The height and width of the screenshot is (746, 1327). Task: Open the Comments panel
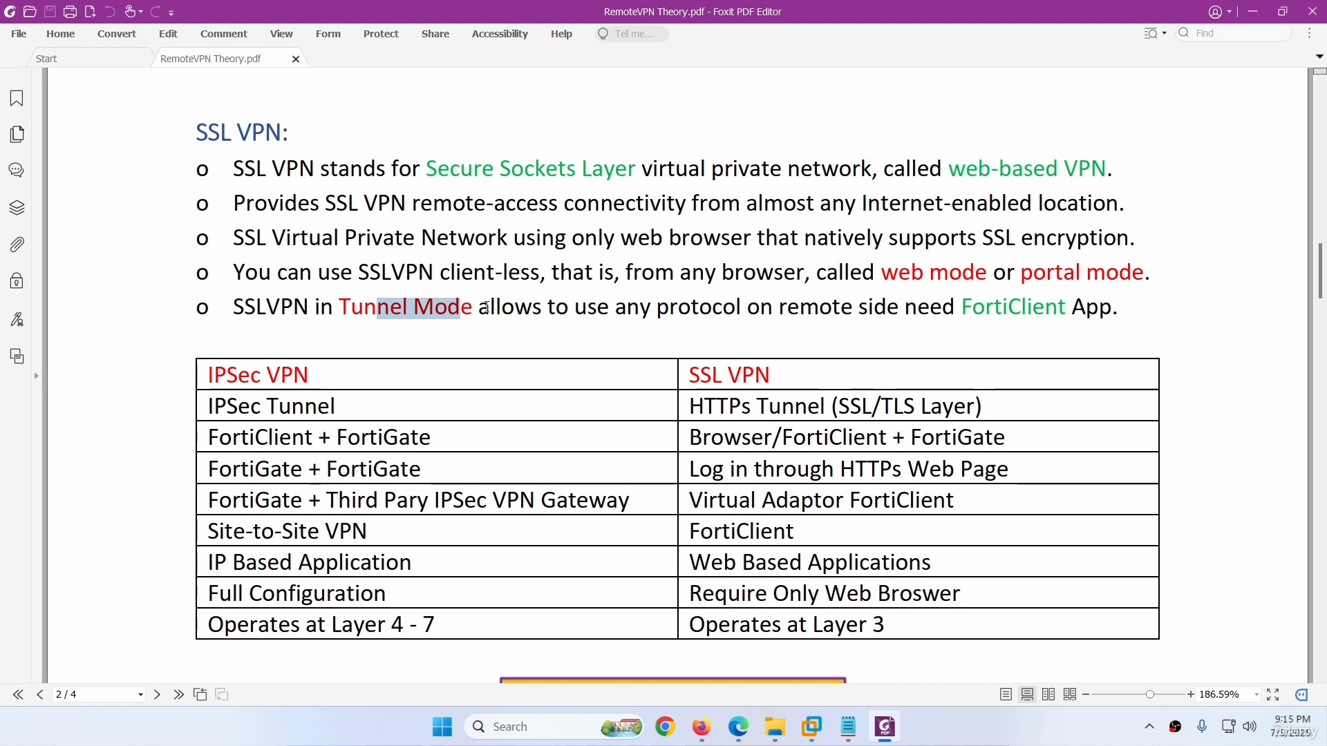click(x=17, y=170)
